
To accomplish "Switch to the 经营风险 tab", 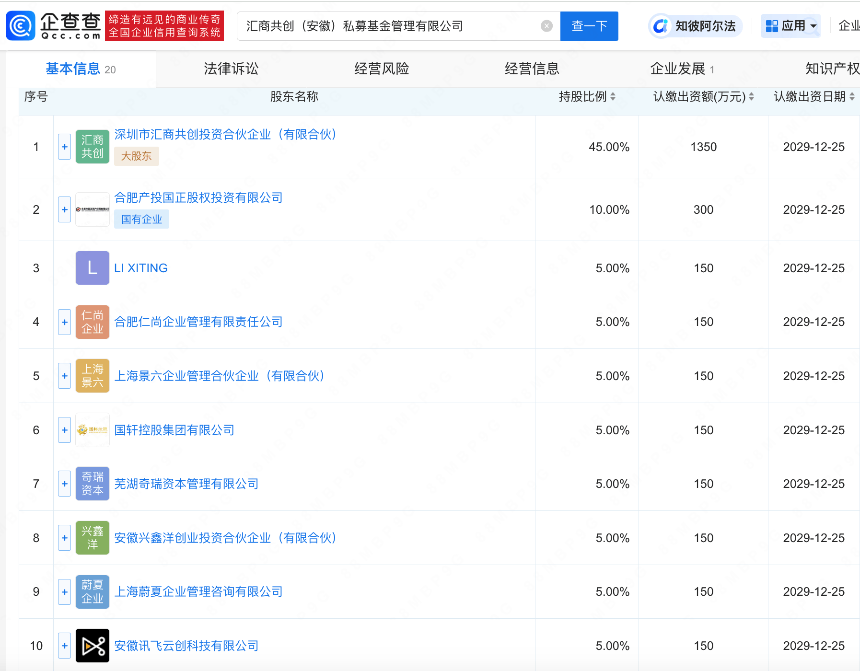I will [382, 69].
